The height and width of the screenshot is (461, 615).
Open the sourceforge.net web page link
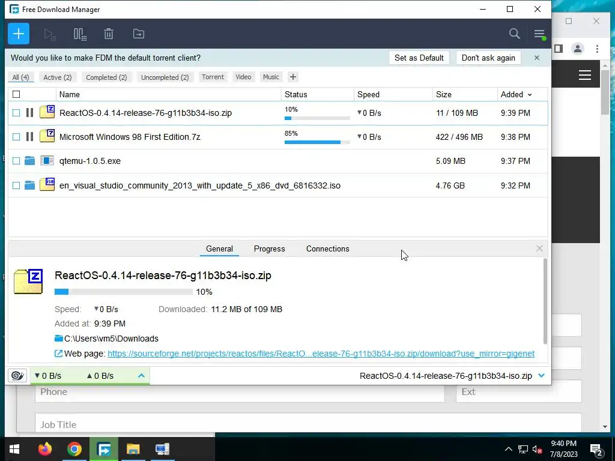click(321, 354)
